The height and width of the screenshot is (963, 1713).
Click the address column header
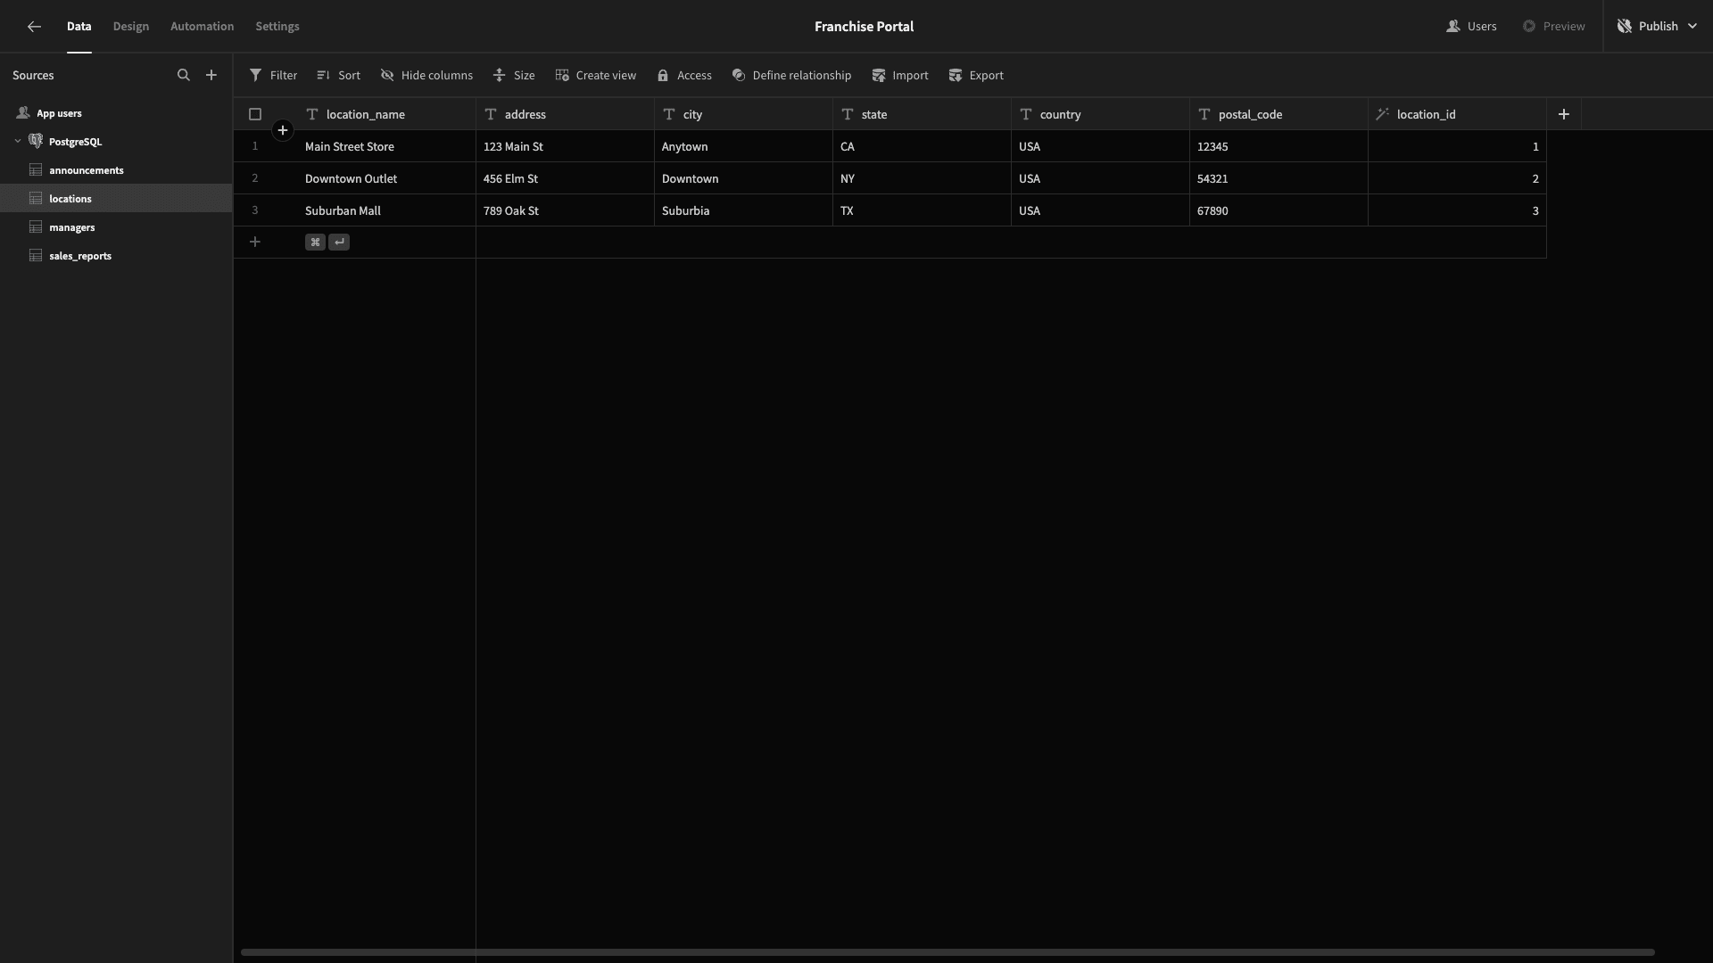click(565, 114)
